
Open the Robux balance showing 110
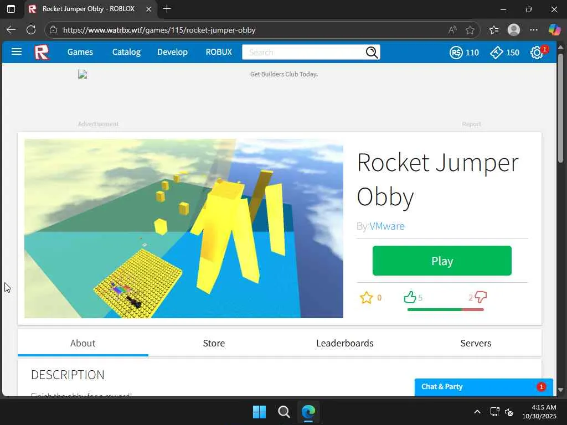click(465, 53)
